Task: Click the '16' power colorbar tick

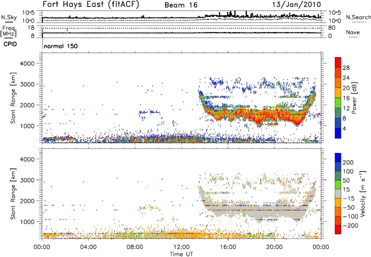Action: click(x=346, y=98)
